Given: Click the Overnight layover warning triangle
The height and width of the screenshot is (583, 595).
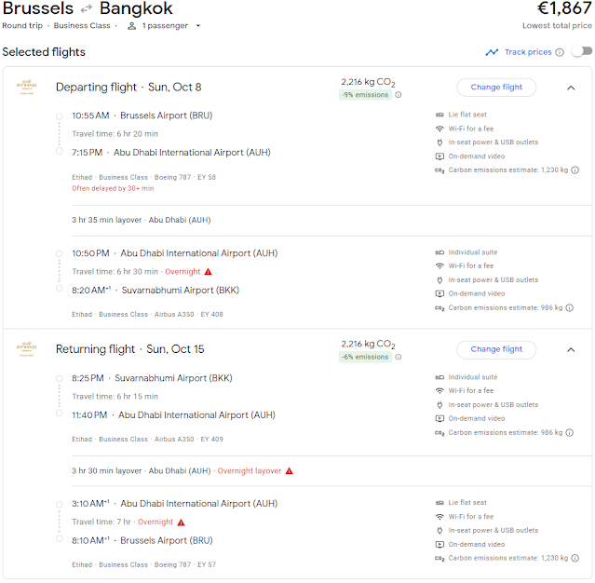Looking at the screenshot, I should (290, 471).
